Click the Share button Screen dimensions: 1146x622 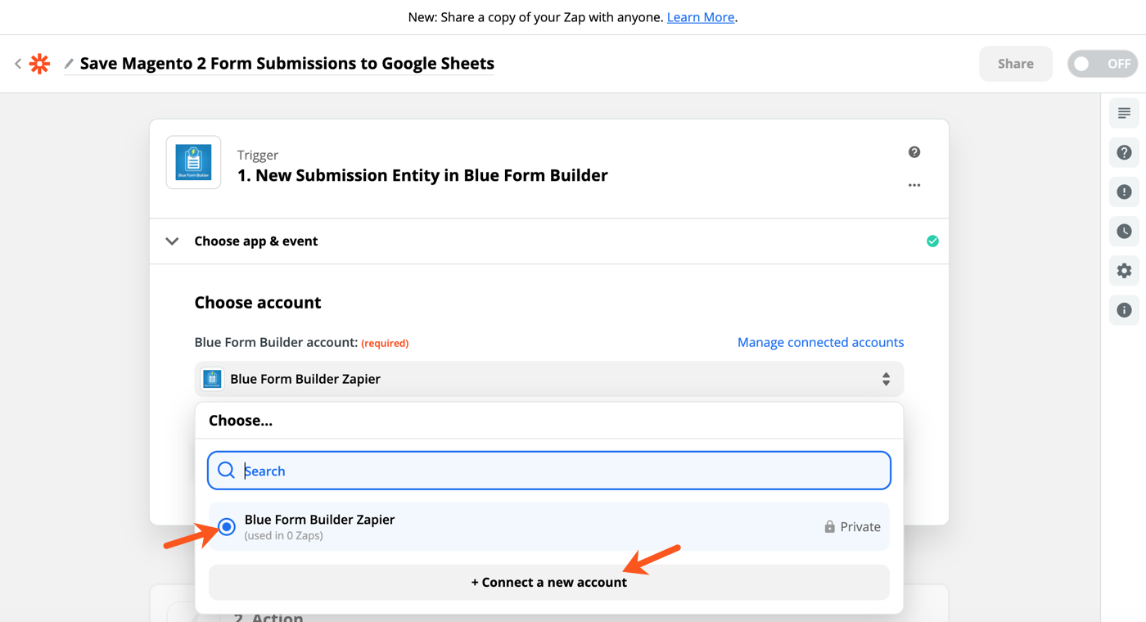pyautogui.click(x=1015, y=63)
